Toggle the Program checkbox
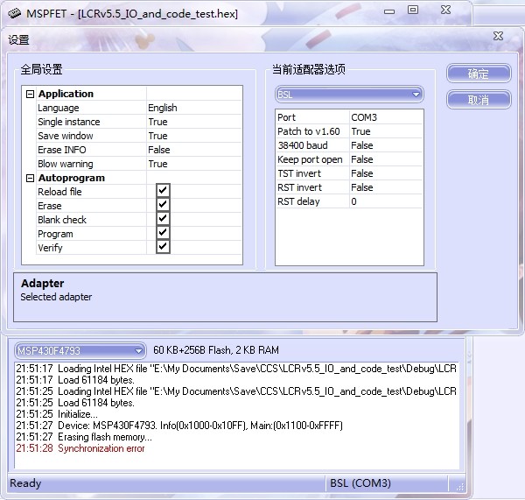The width and height of the screenshot is (525, 500). [x=163, y=233]
